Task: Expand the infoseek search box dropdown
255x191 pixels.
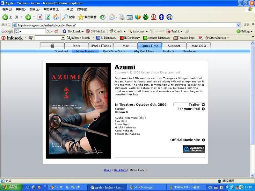Action: tap(63, 38)
